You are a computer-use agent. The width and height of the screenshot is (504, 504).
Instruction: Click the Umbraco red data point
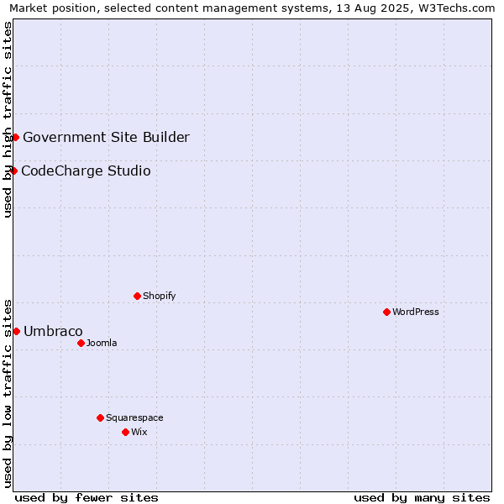[17, 332]
